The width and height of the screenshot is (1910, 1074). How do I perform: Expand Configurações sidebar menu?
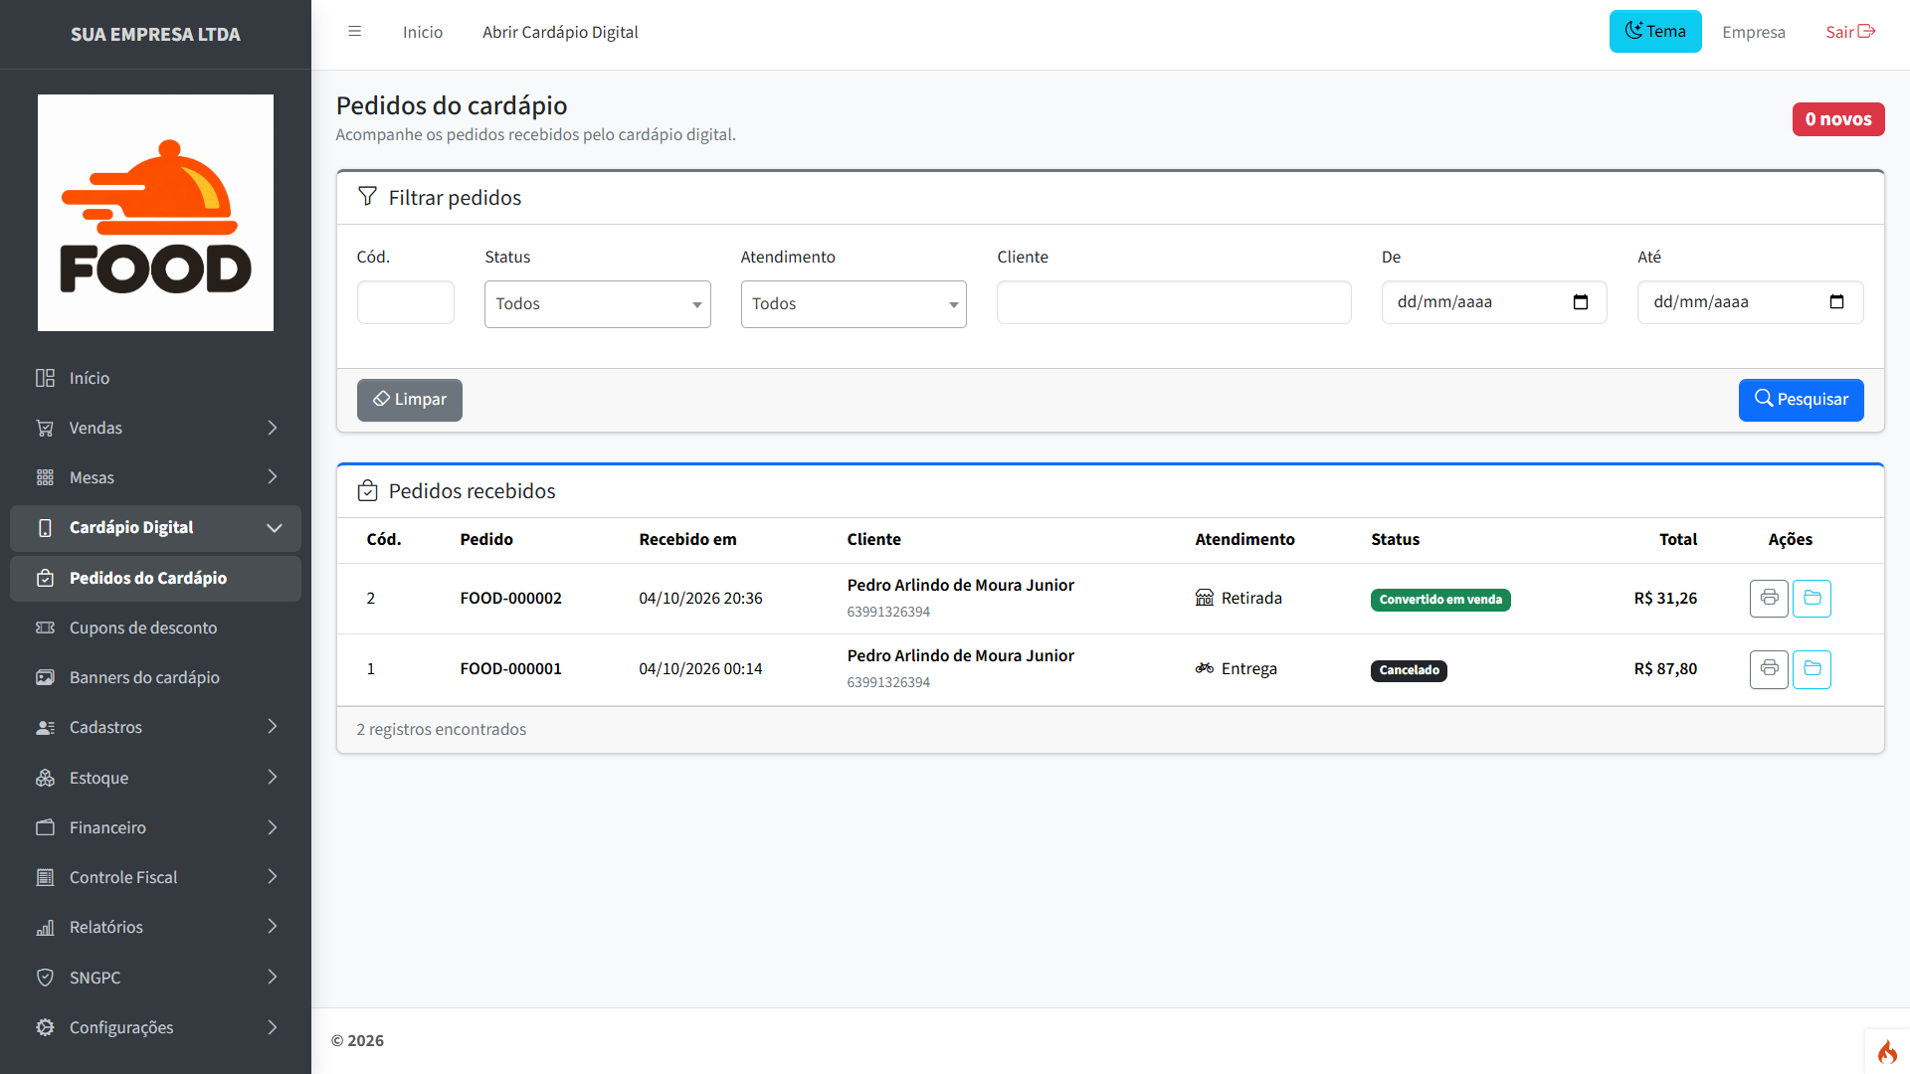point(155,1027)
